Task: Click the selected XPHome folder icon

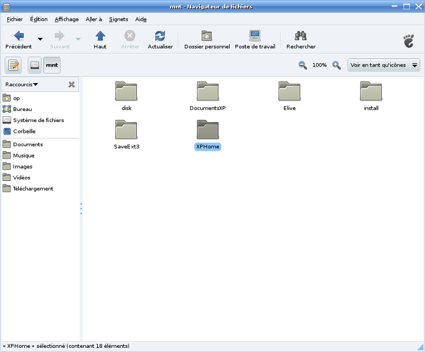Action: (208, 130)
